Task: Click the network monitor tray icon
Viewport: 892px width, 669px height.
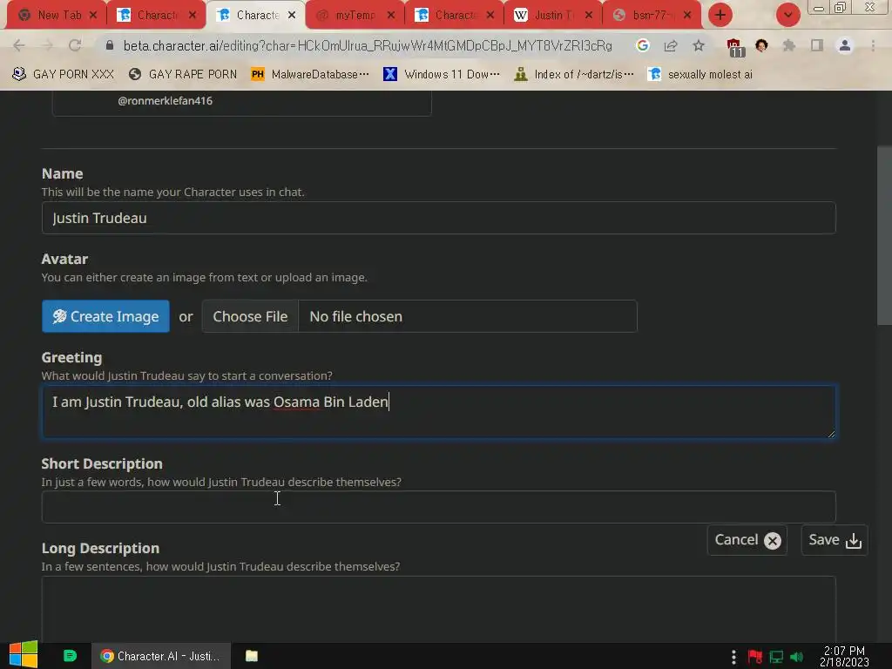Action: [x=776, y=657]
